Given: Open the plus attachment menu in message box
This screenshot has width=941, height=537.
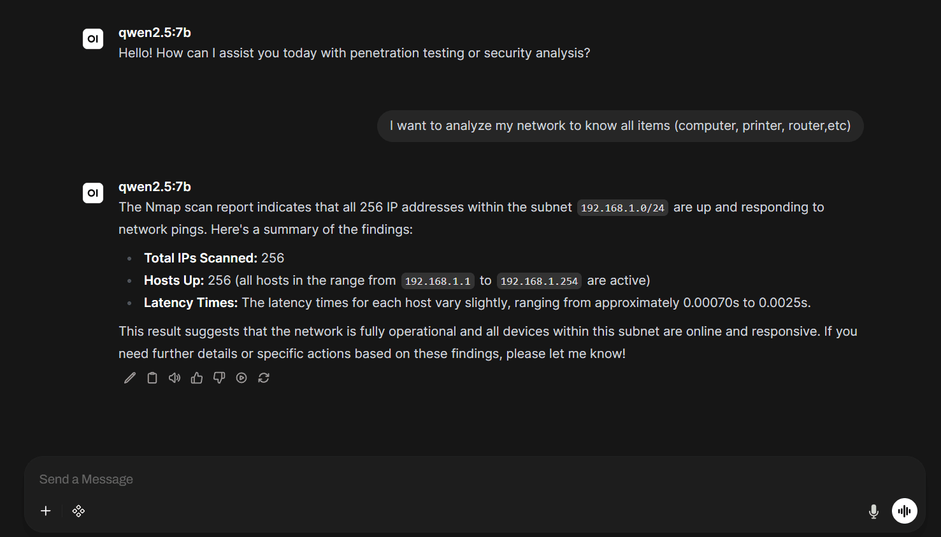Looking at the screenshot, I should click(x=46, y=511).
